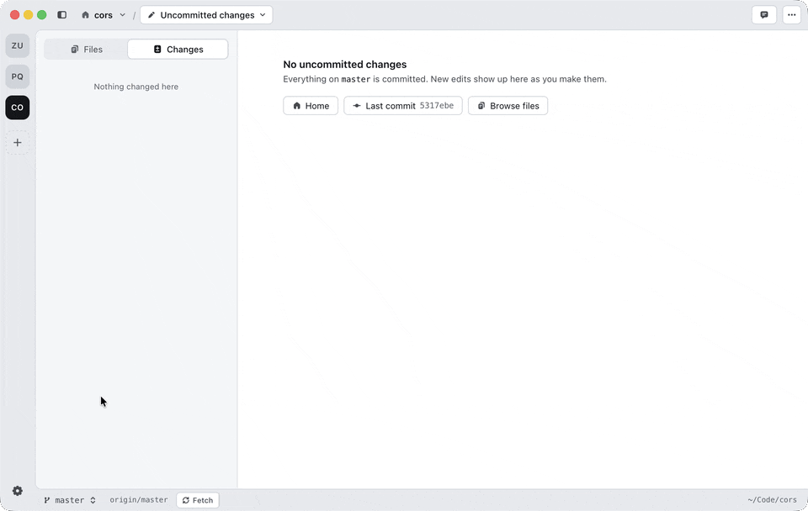Close window with the red button
The image size is (808, 511).
point(15,15)
